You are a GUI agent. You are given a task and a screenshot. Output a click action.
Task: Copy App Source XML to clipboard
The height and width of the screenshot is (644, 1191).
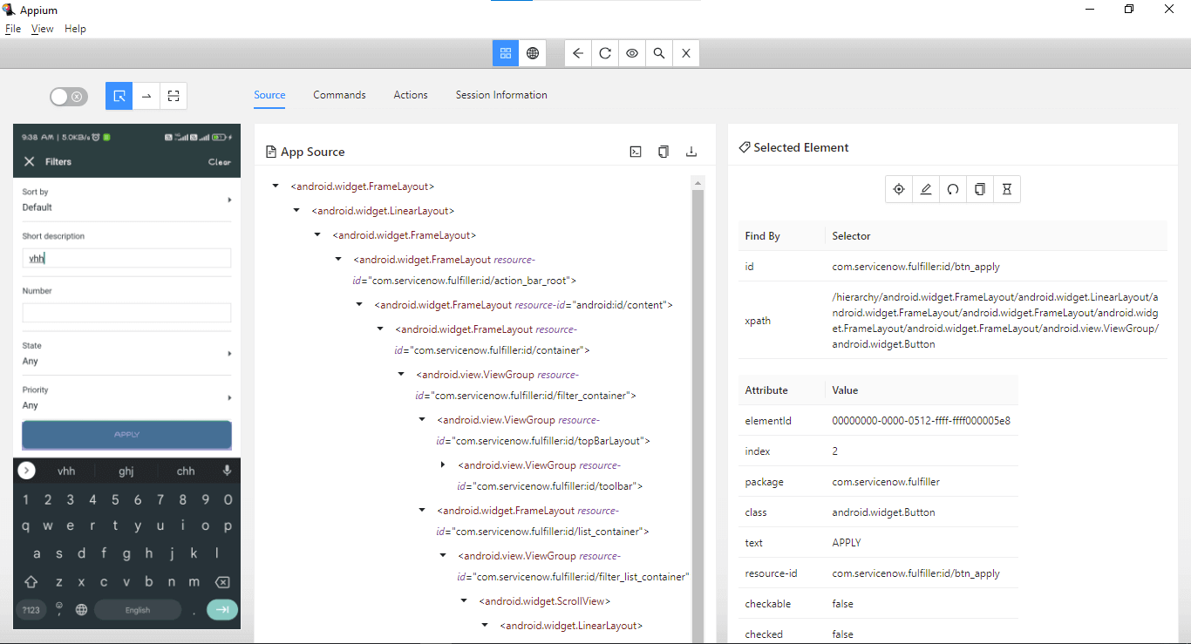[x=664, y=152]
